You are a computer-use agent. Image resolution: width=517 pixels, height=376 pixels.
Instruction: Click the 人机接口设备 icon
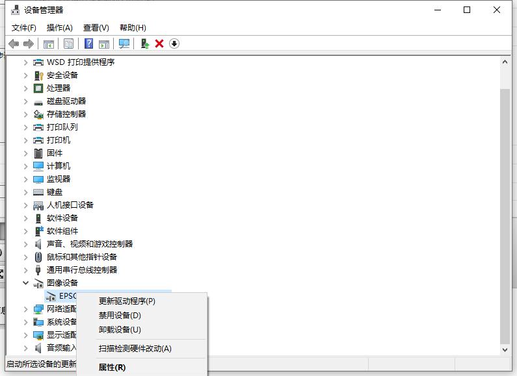38,206
